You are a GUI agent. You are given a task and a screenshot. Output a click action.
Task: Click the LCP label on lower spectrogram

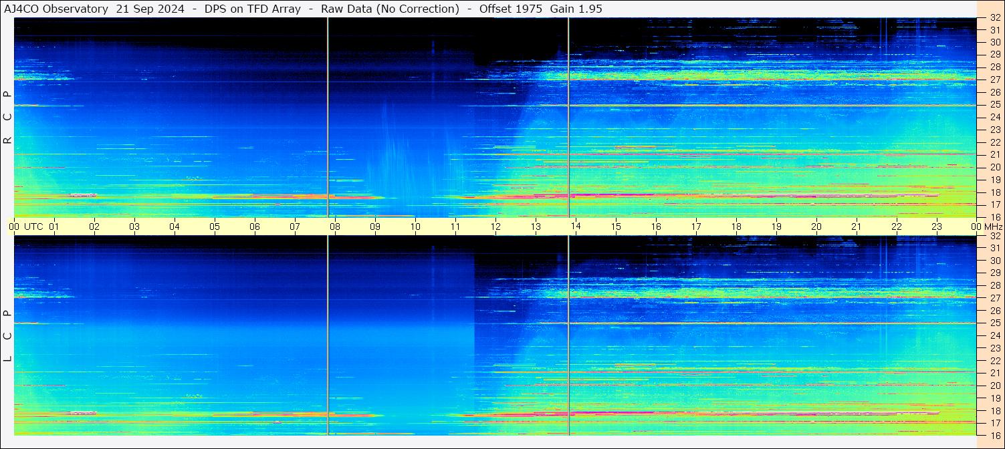click(x=7, y=335)
